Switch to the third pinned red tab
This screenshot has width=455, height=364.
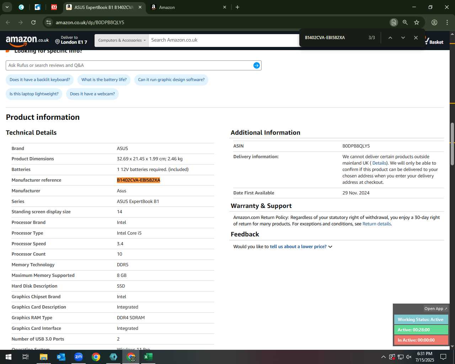(x=54, y=7)
